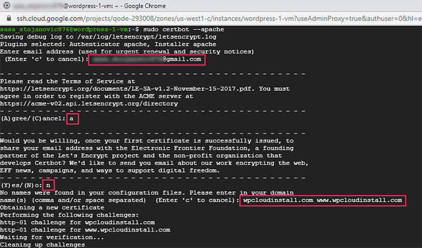Click the ssh.cloud.google.com URL in address bar
This screenshot has width=422, height=248.
[219, 19]
